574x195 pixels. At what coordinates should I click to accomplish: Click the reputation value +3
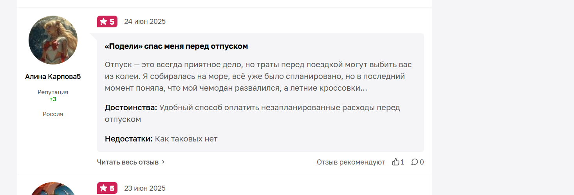point(53,99)
